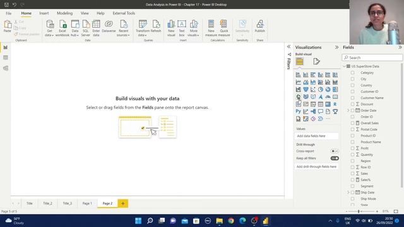Switch to Format visual pane icon

316,62
